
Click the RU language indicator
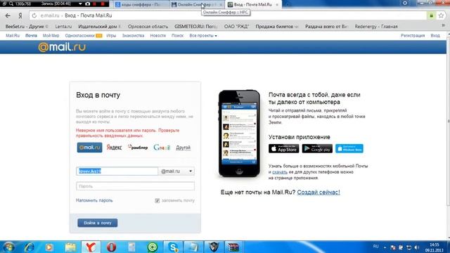coord(375,247)
